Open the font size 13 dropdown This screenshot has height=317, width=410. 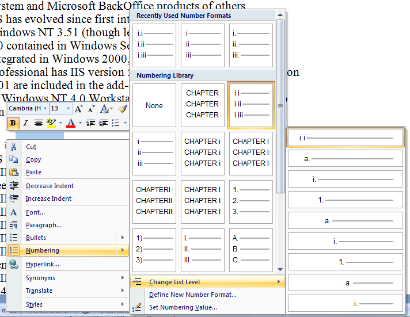click(69, 108)
